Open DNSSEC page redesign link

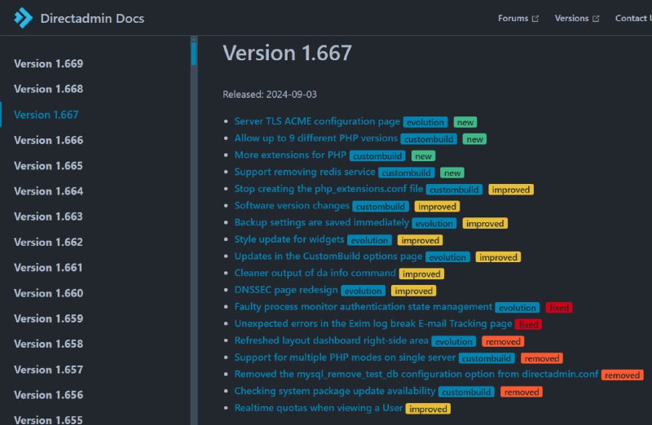pyautogui.click(x=286, y=290)
